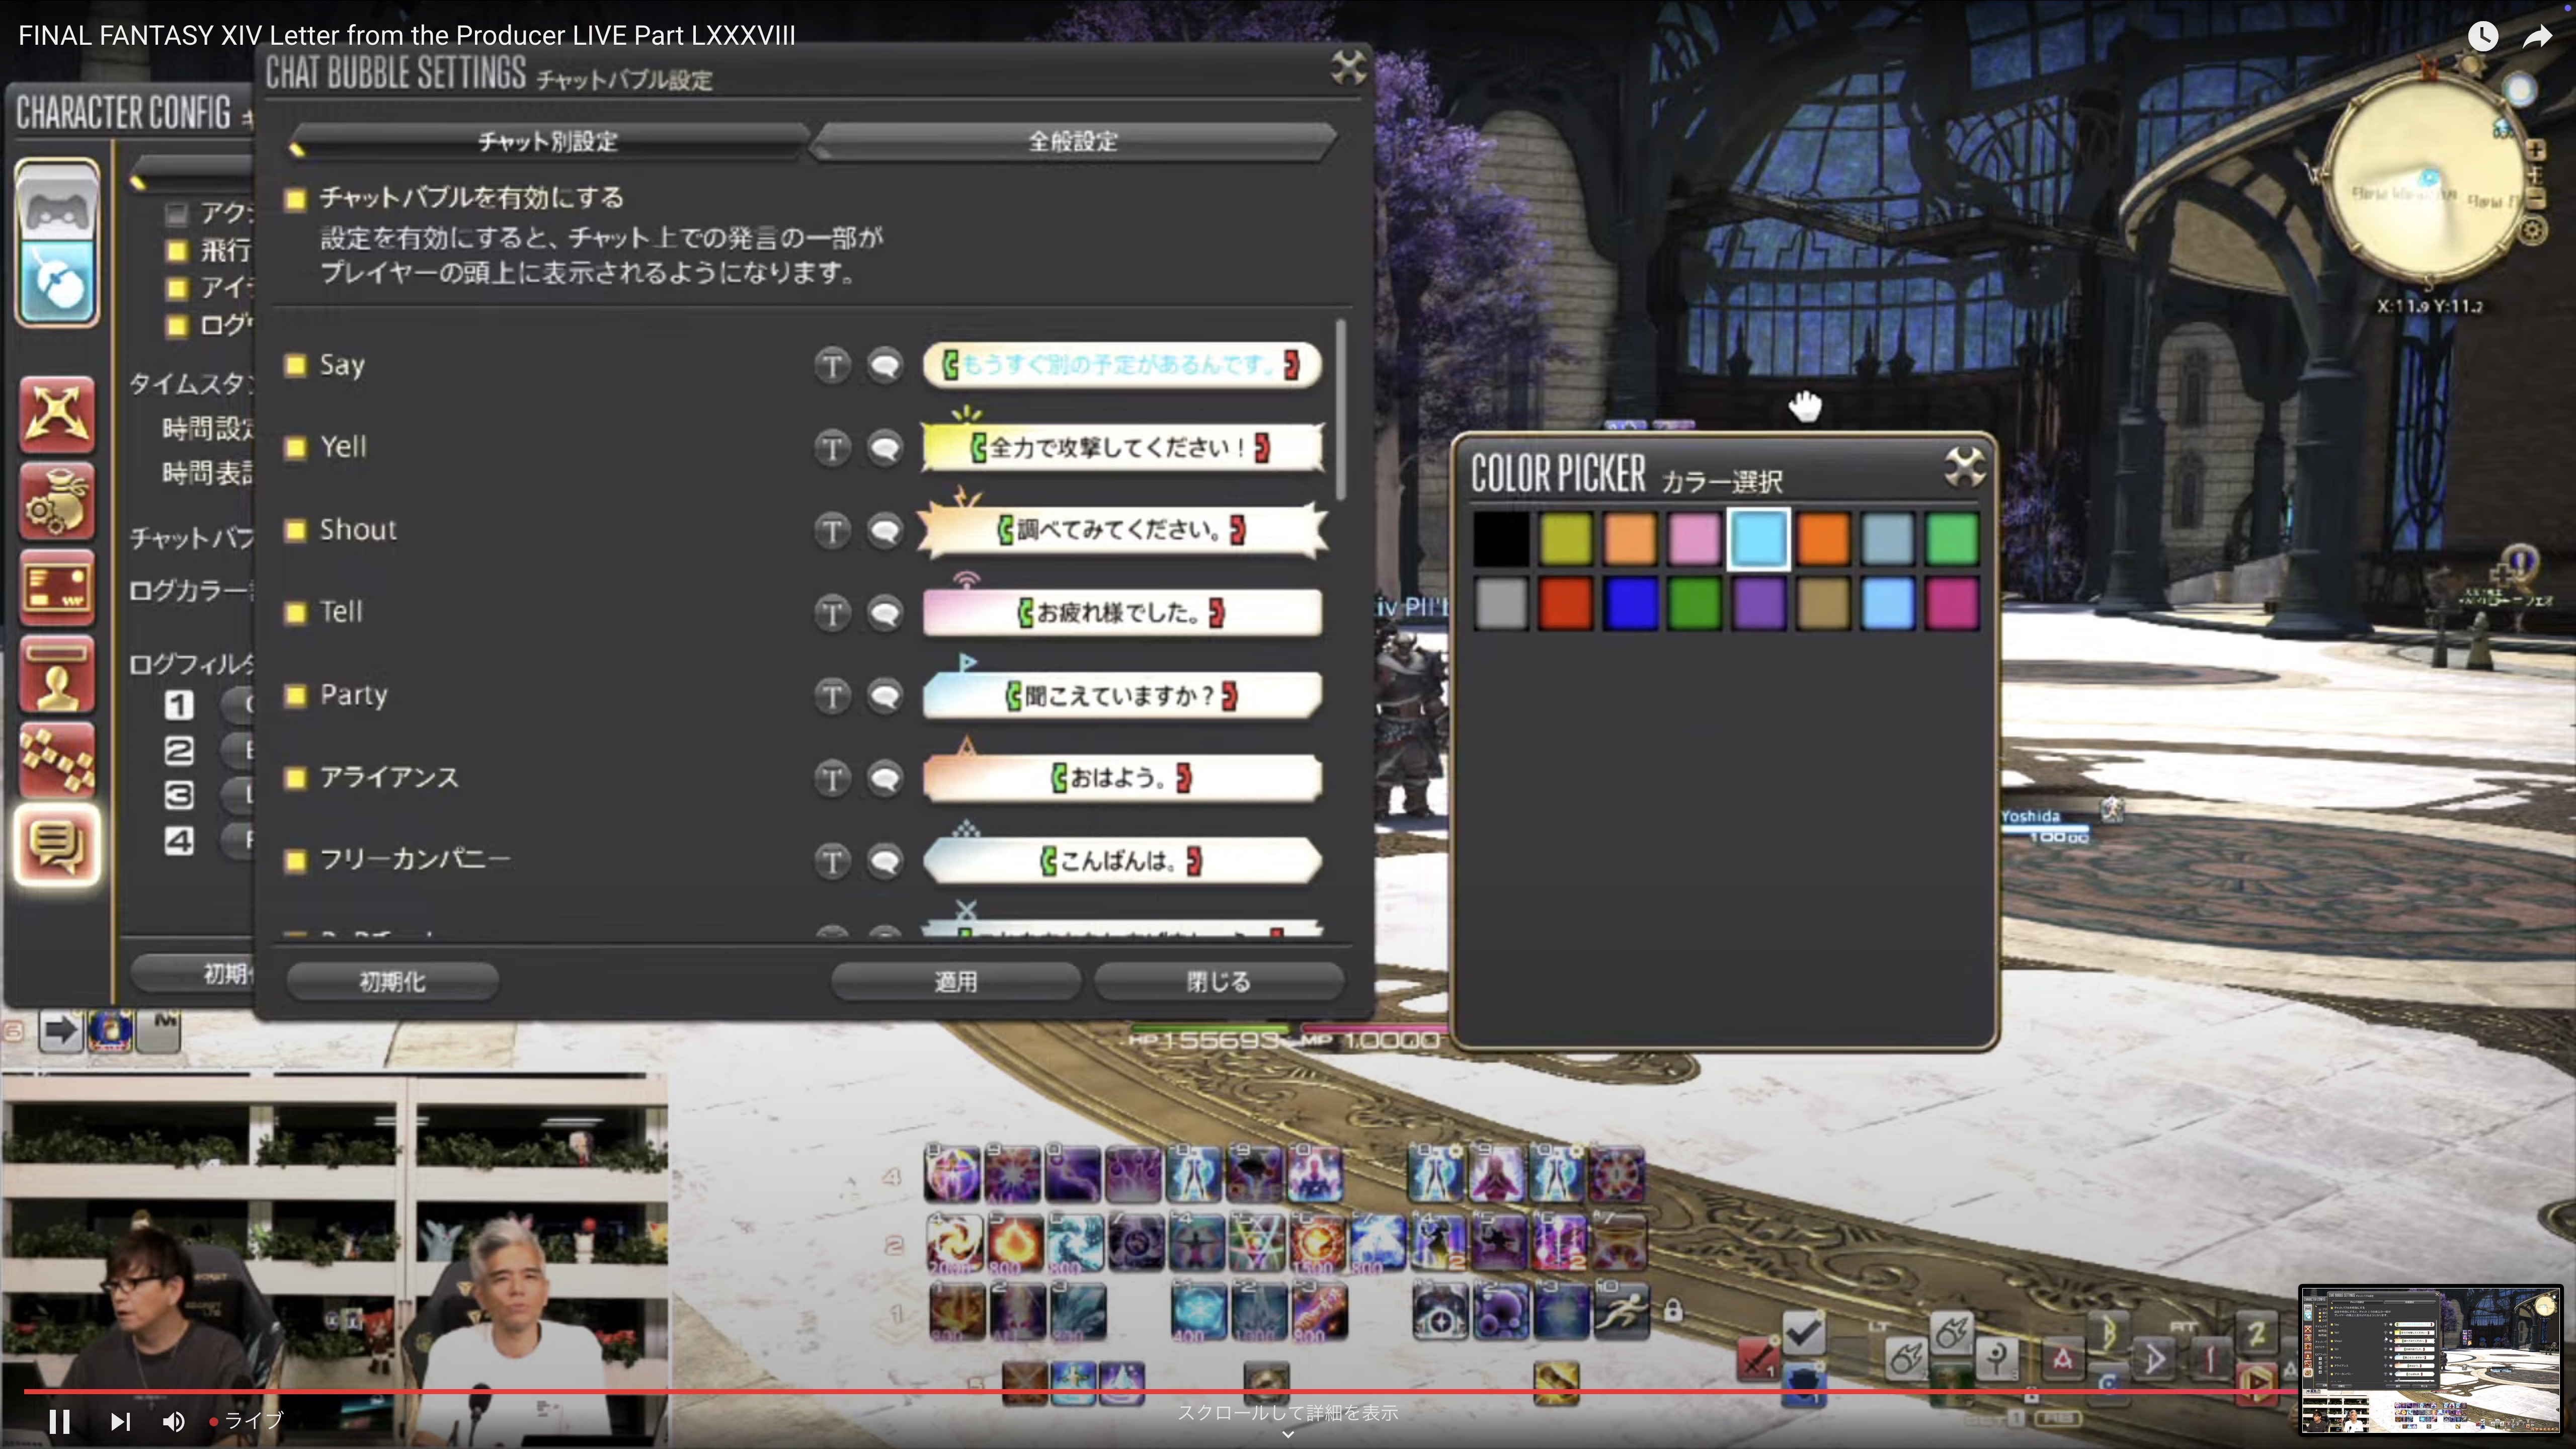
Task: Open text color option for Yell
Action: coord(832,448)
